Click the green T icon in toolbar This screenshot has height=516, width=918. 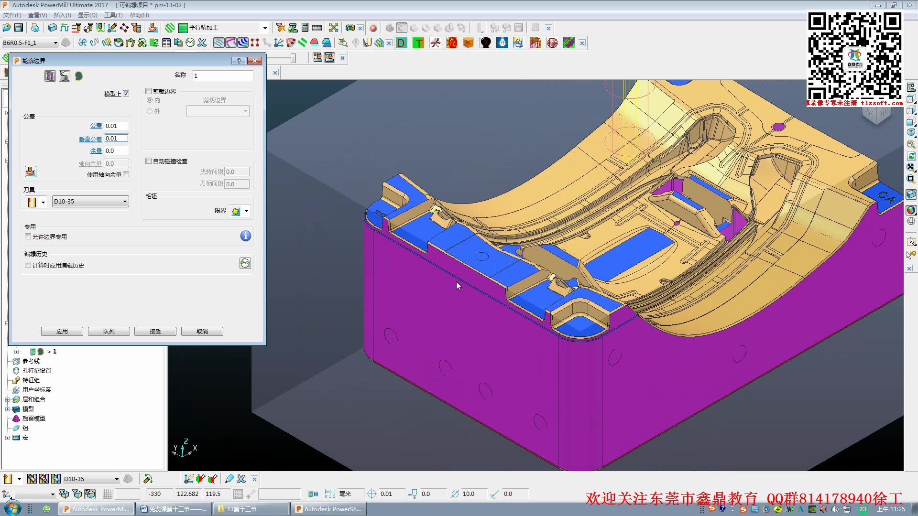(418, 43)
